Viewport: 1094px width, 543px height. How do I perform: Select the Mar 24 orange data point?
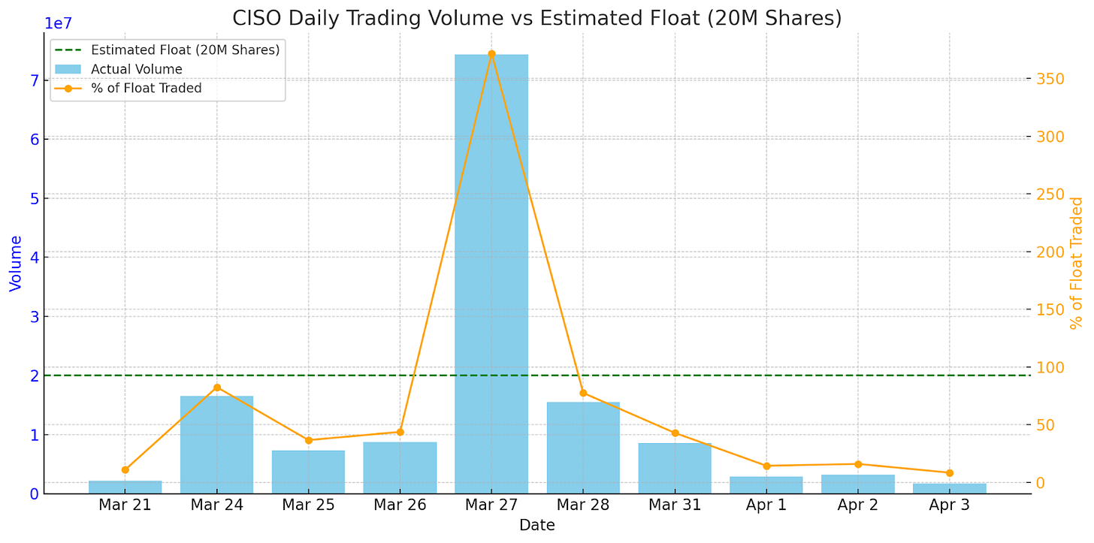(217, 388)
